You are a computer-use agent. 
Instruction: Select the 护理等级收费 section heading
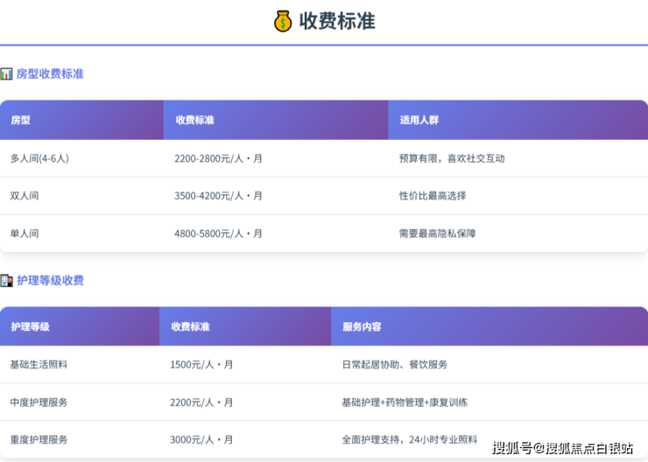click(x=50, y=281)
